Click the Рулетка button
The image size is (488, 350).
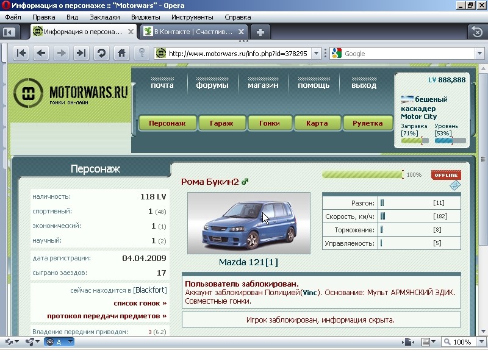368,123
